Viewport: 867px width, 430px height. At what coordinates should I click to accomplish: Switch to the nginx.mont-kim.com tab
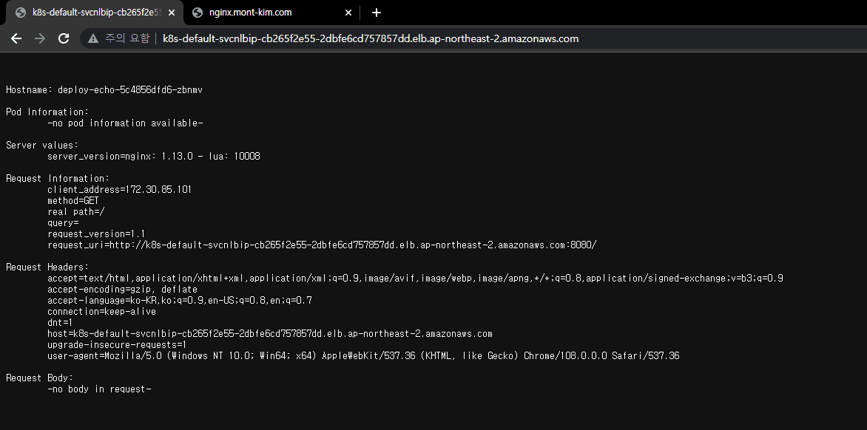click(252, 13)
